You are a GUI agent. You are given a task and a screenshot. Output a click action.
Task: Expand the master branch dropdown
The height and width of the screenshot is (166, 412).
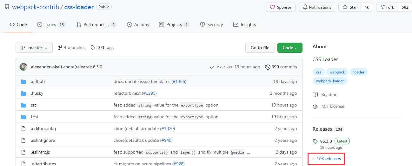34,48
